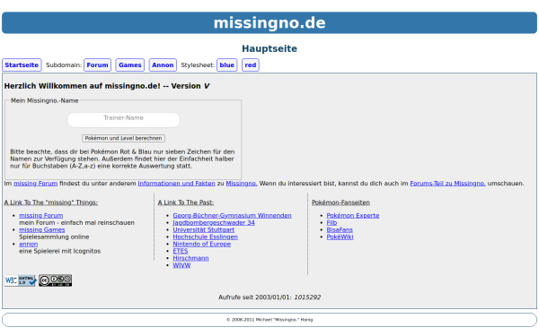Viewport: 539px width, 336px height.
Task: Click the Creative Commons license badge
Action: click(x=55, y=280)
